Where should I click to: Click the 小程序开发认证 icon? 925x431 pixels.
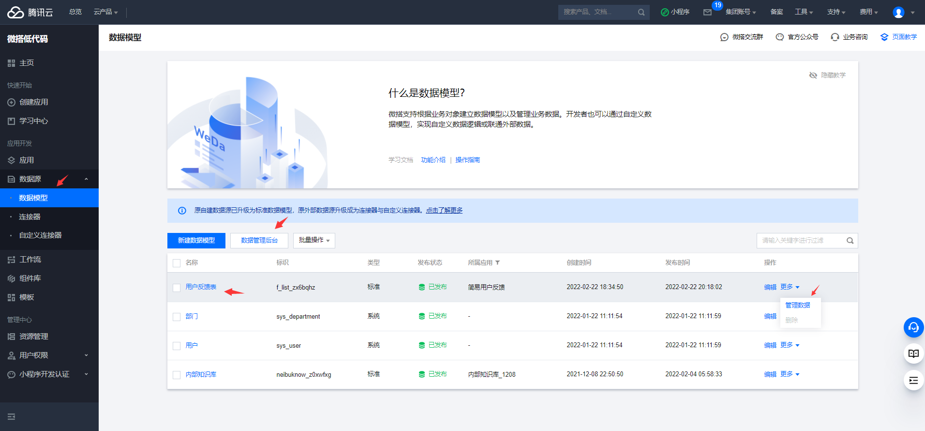[x=11, y=374]
